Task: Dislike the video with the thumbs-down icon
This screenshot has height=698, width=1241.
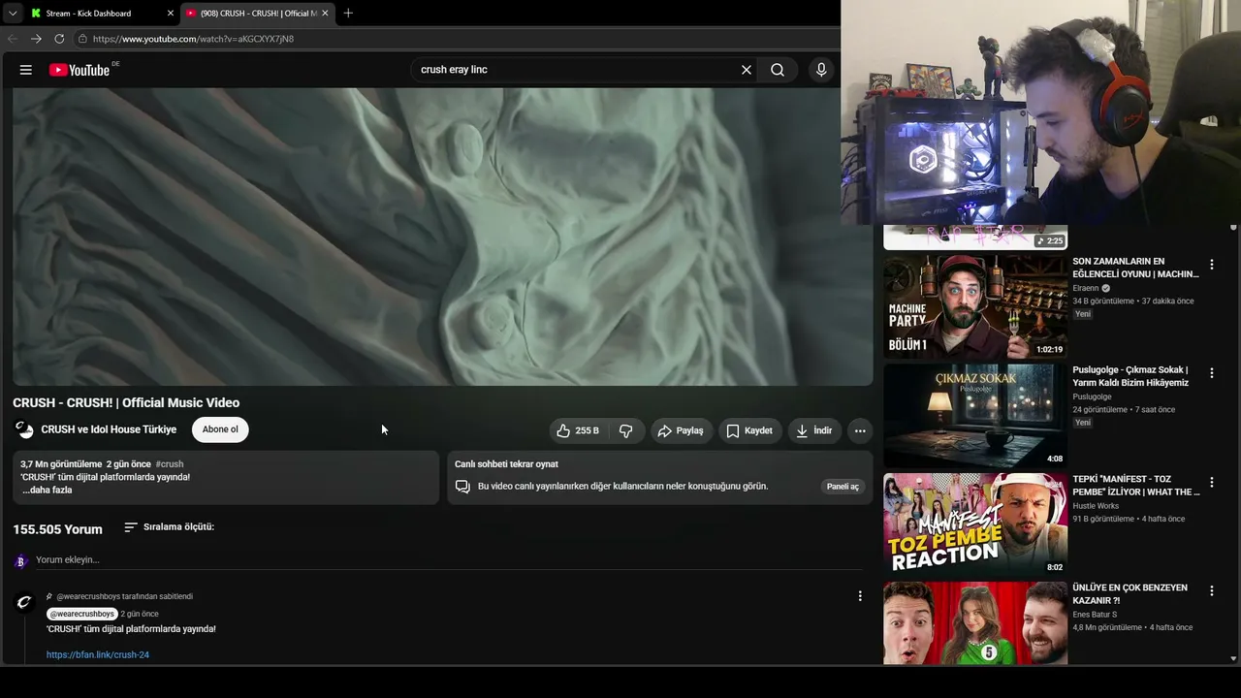Action: [626, 430]
